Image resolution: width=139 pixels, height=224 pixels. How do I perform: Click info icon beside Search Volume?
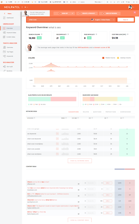pyautogui.click(x=42, y=34)
